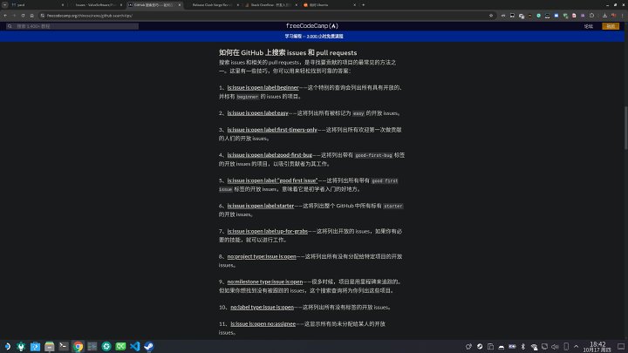The width and height of the screenshot is (628, 353).
Task: Switch to Google Chrome in taskbar
Action: pyautogui.click(x=78, y=346)
